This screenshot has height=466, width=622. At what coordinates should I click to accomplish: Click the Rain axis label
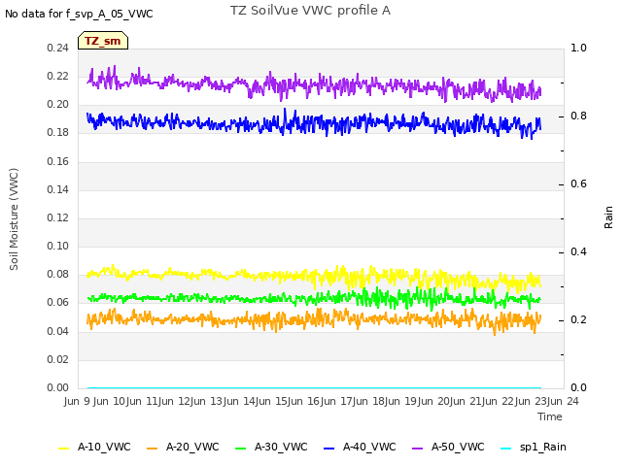coord(608,217)
